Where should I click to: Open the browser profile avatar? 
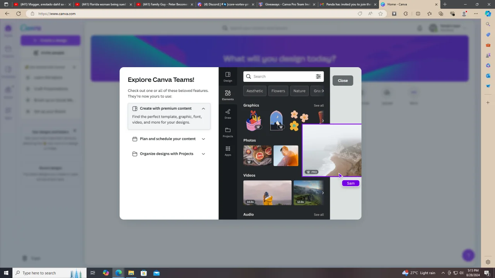pos(464,14)
